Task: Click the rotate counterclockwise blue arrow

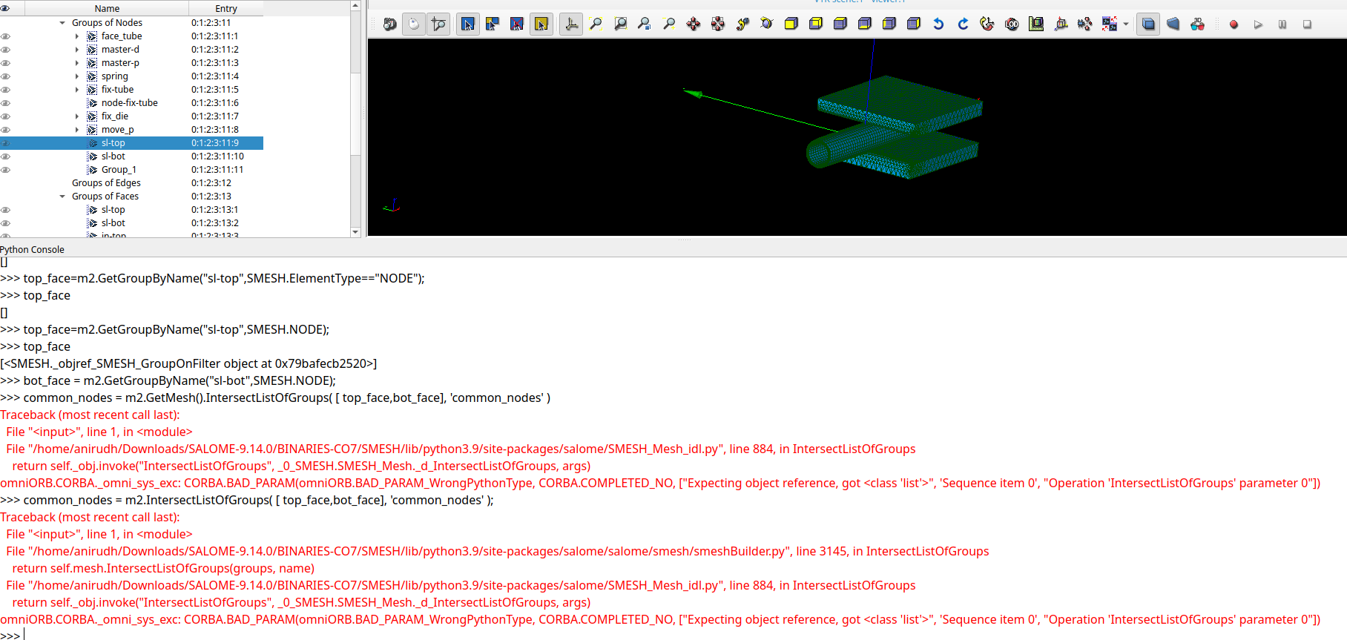Action: tap(938, 24)
